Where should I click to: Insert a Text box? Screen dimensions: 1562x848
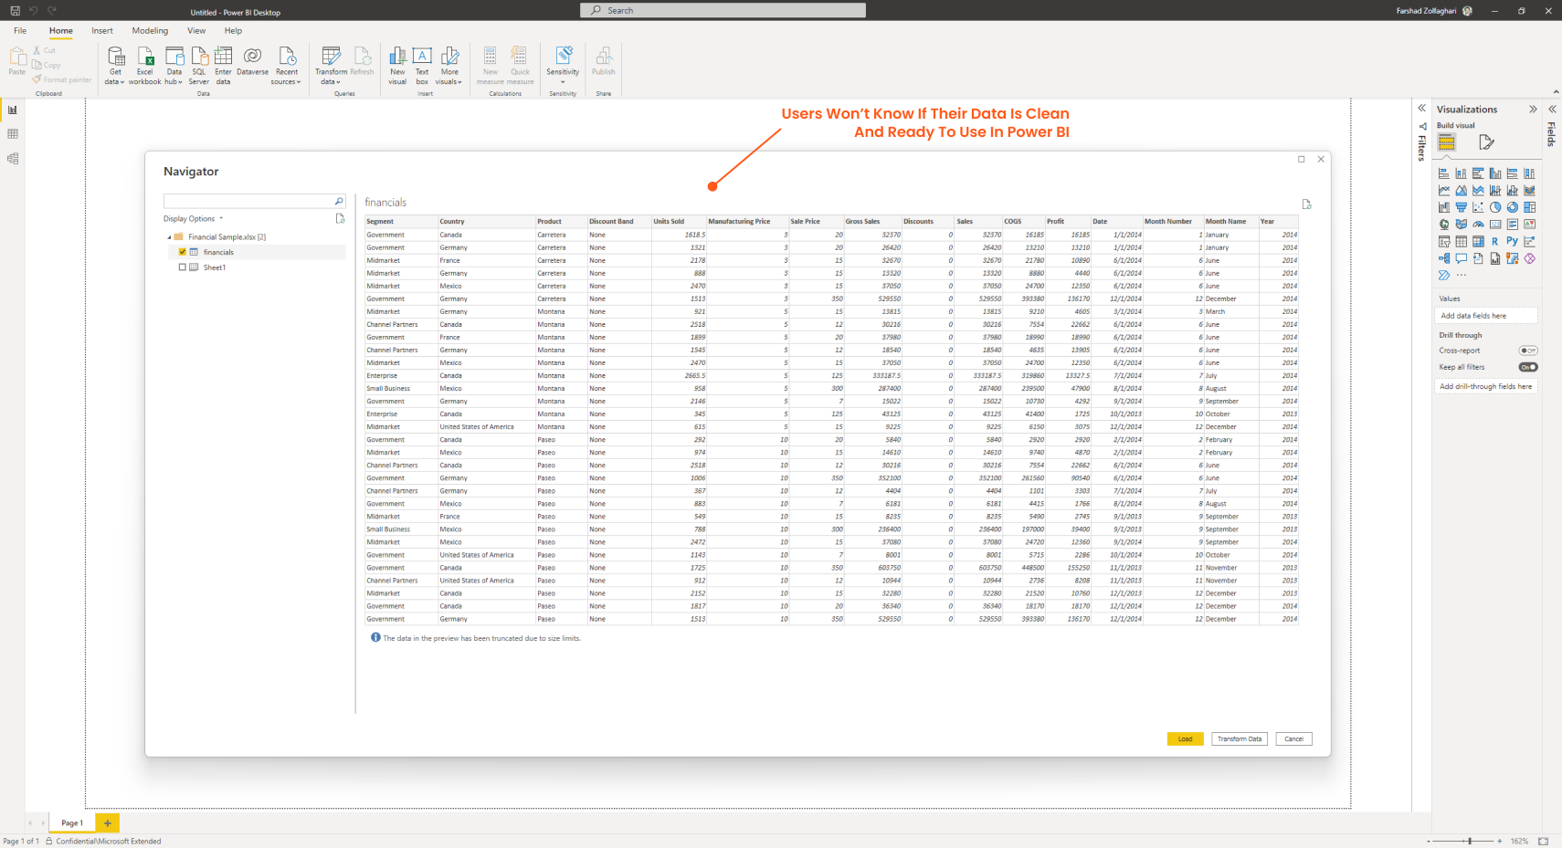pyautogui.click(x=422, y=58)
